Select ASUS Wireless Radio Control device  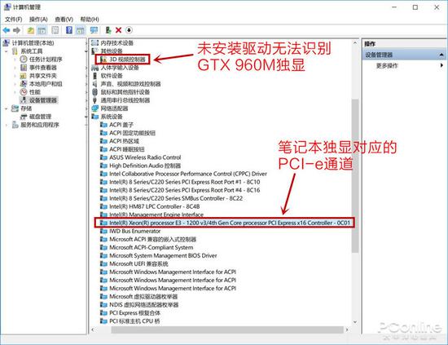pos(145,157)
